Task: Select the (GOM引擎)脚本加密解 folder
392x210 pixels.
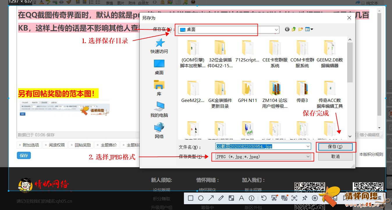Action: [x=193, y=54]
